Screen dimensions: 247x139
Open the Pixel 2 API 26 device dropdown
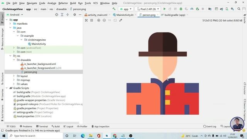tap(148, 9)
